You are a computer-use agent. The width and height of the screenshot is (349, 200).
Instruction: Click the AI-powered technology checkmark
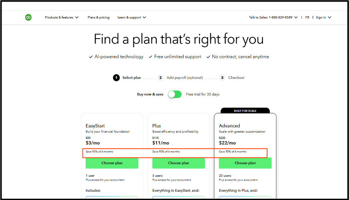pyautogui.click(x=91, y=57)
